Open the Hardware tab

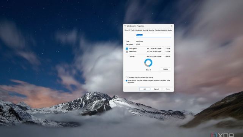(x=139, y=30)
